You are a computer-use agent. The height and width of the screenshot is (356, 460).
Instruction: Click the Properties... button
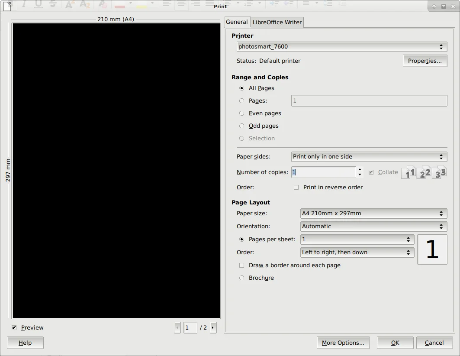425,61
